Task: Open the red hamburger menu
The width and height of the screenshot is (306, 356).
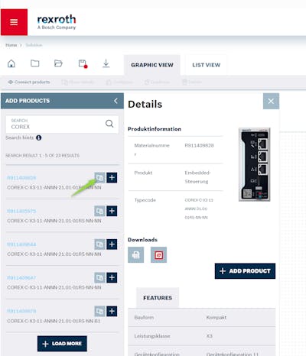Action: (x=14, y=22)
